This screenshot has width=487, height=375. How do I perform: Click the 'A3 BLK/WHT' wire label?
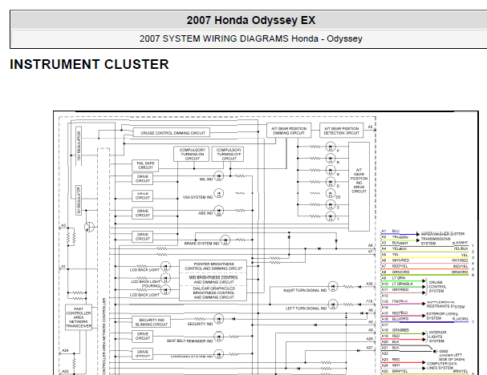pyautogui.click(x=395, y=243)
